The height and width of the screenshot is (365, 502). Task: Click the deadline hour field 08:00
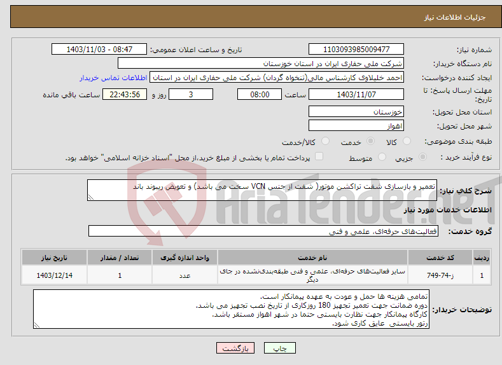click(260, 95)
